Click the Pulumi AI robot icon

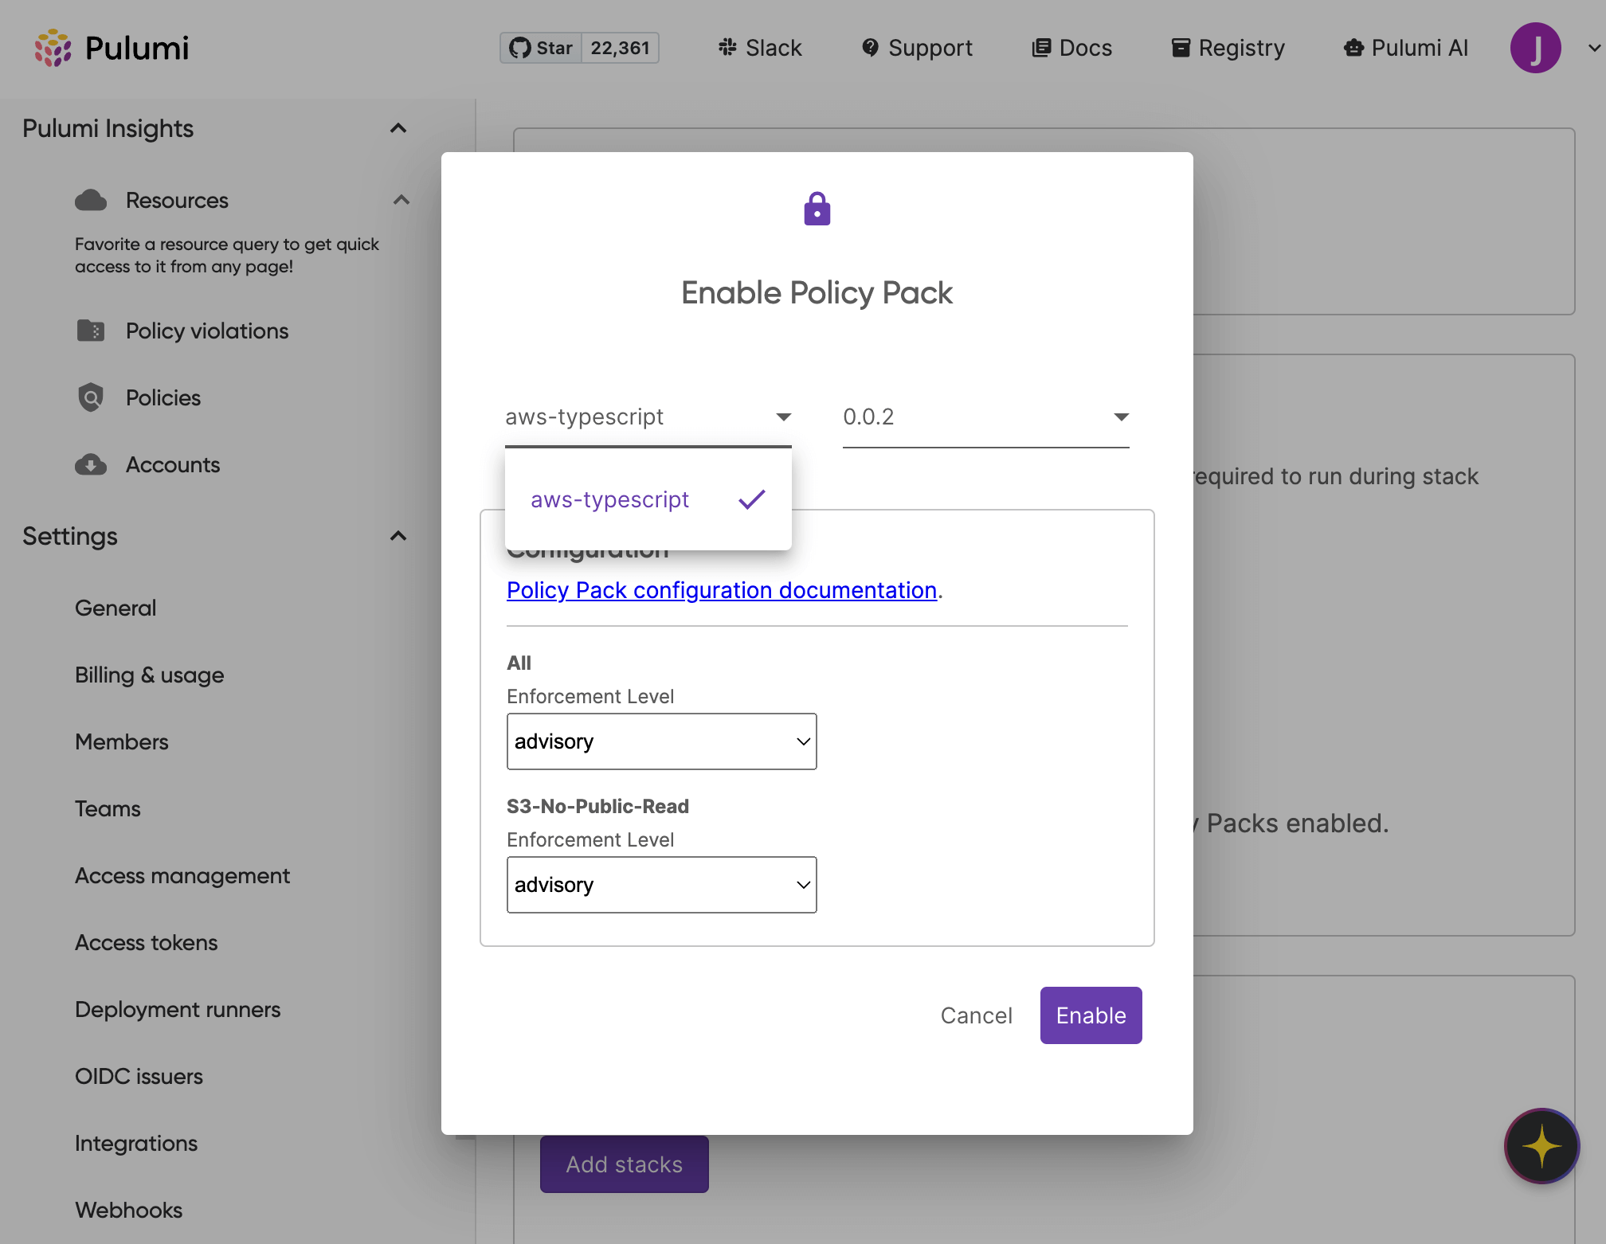click(x=1353, y=48)
